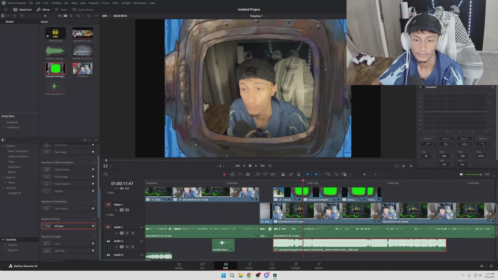Collapse the Audio FX tree item
Viewport: 498px width, 280px height.
coord(3,188)
